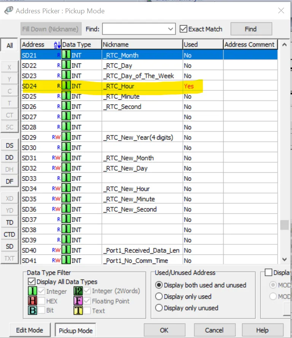Click the Find button
Screen dimensions: 292x338
tap(251, 29)
